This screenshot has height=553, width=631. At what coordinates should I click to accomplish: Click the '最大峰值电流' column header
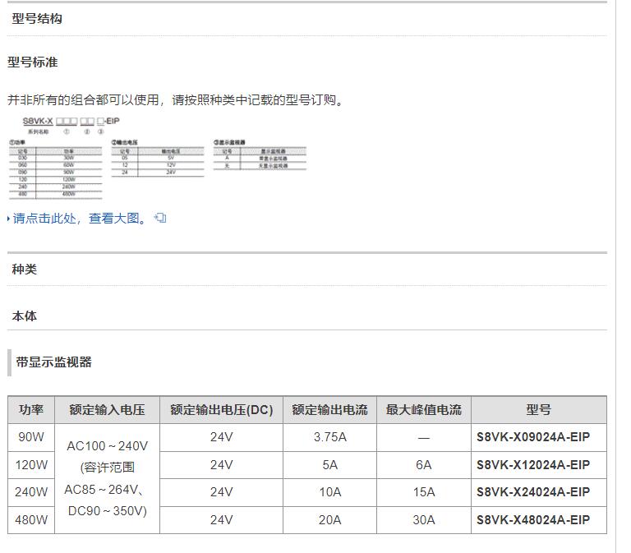(424, 410)
